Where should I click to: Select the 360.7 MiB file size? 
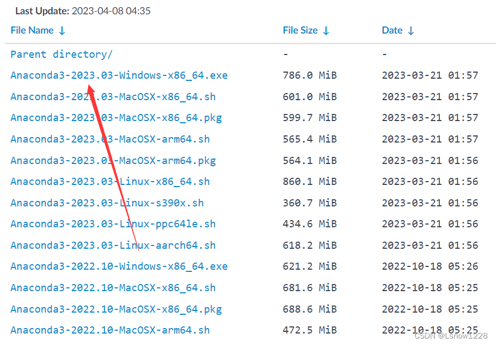(x=310, y=203)
